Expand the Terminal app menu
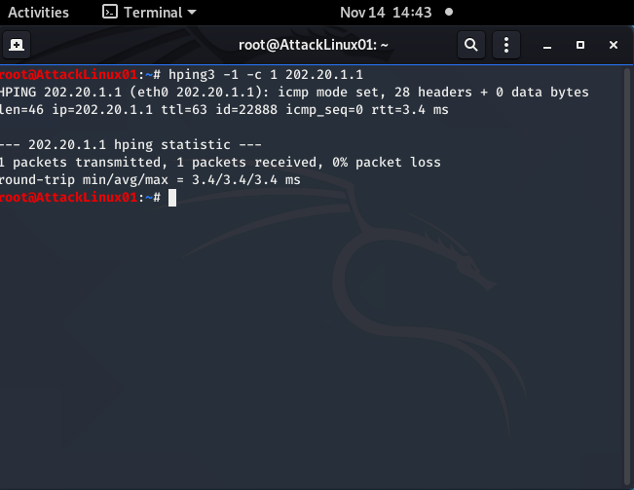634x490 pixels. click(x=150, y=13)
